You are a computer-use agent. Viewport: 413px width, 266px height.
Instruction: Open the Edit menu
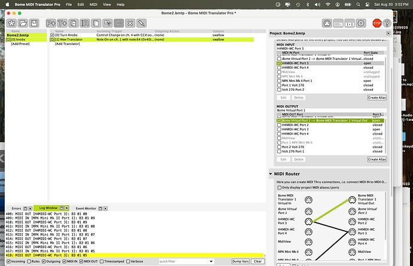(x=81, y=4)
